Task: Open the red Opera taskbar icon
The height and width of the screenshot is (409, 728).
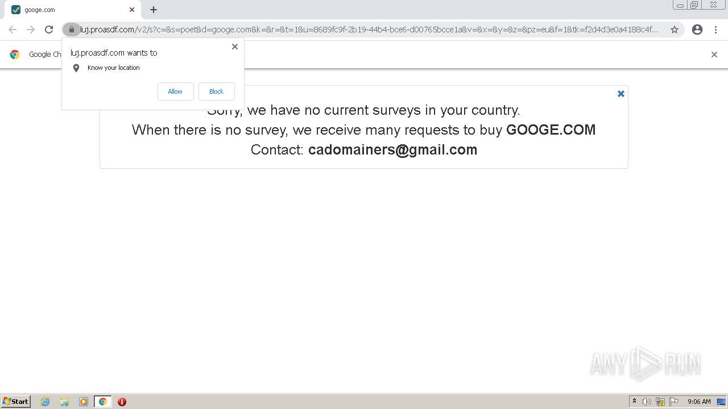Action: click(x=122, y=402)
